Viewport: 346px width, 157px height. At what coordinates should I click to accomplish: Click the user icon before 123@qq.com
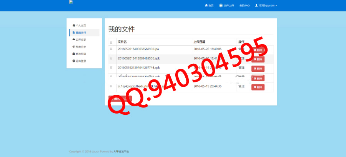click(256, 5)
